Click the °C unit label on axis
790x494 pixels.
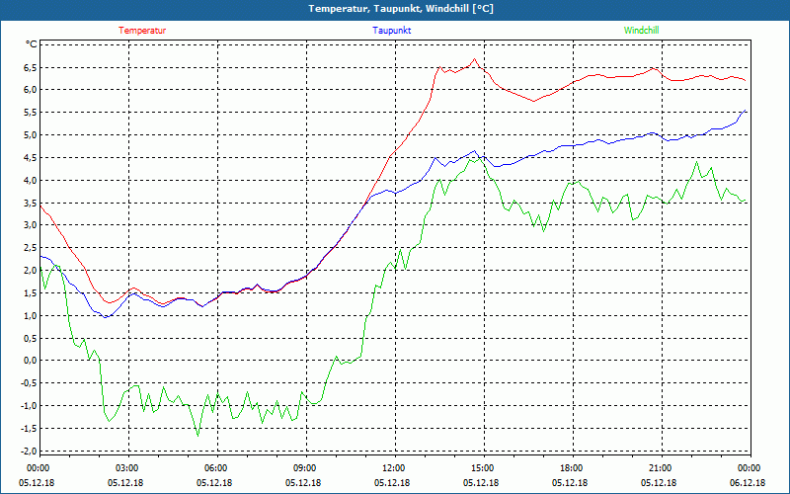[x=32, y=44]
